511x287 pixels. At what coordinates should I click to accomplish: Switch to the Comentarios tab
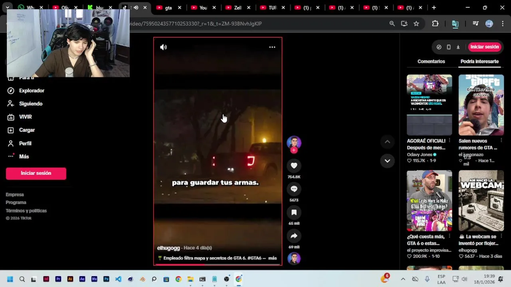tap(431, 61)
